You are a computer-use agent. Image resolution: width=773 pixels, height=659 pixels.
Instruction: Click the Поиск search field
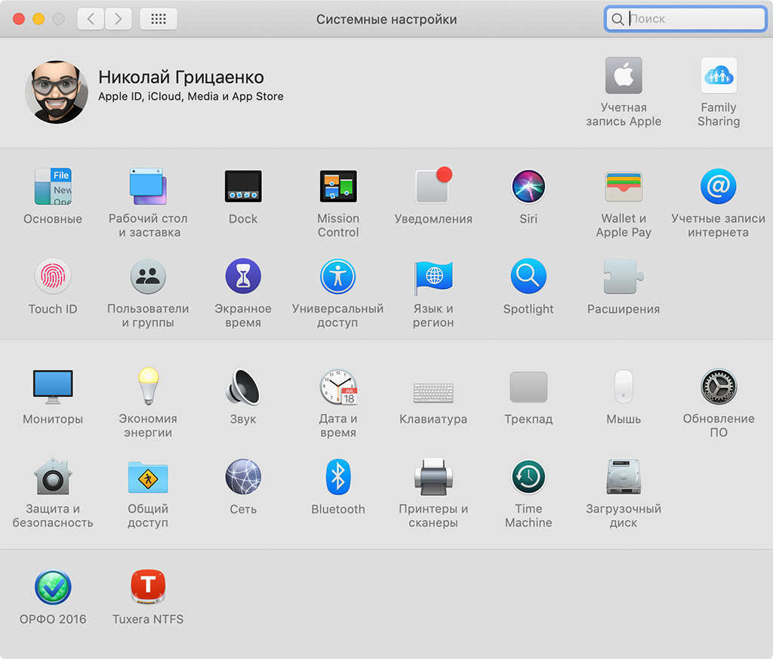[685, 19]
